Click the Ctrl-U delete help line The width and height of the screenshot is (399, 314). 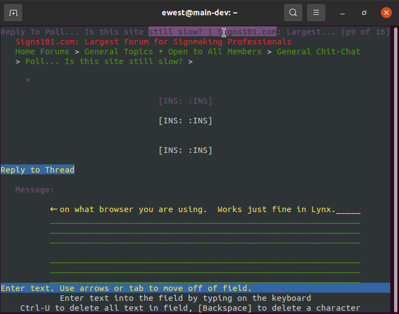coord(190,308)
